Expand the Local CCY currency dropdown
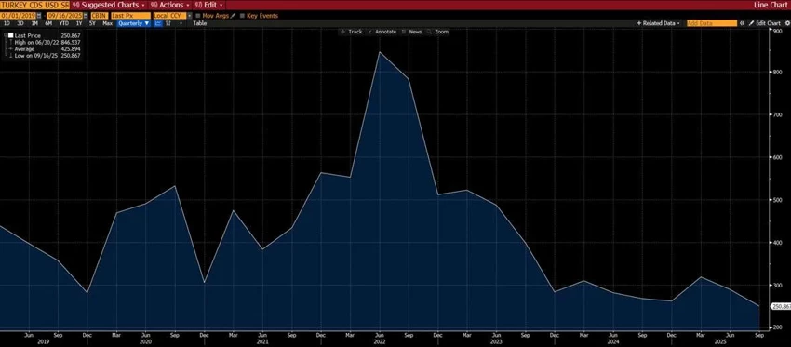Viewport: 791px width, 347px height. (189, 16)
